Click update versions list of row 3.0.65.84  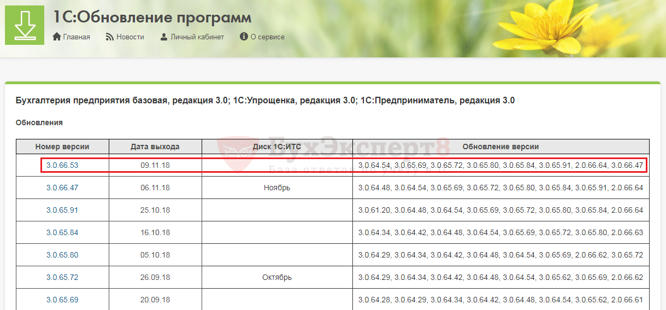(500, 232)
